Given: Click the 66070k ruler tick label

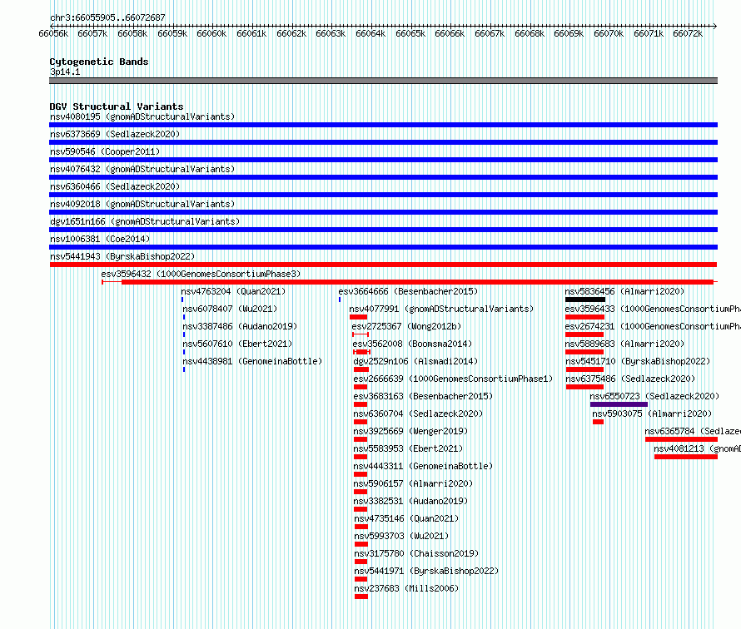Looking at the screenshot, I should pos(609,33).
